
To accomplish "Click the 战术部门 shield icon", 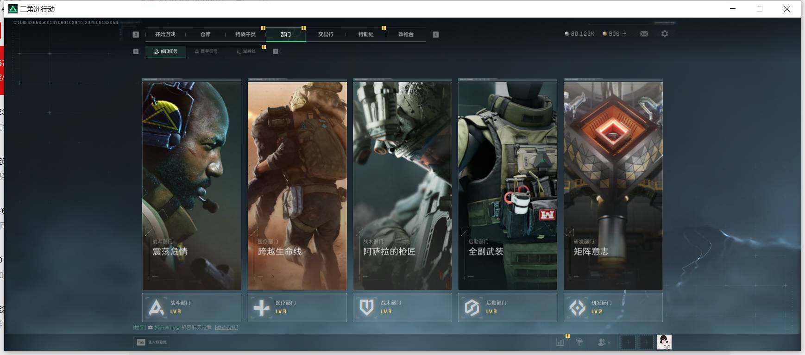I will [x=367, y=307].
